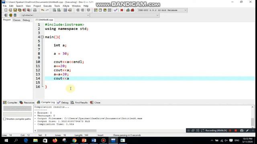Create a new source file from the toolbar
The image size is (257, 144).
click(x=6, y=10)
